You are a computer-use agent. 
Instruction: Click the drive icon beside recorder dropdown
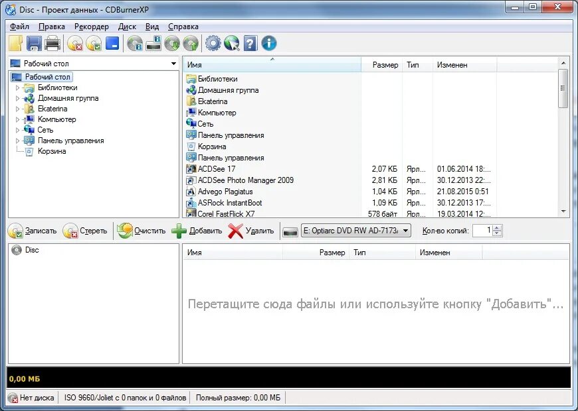[x=290, y=232]
